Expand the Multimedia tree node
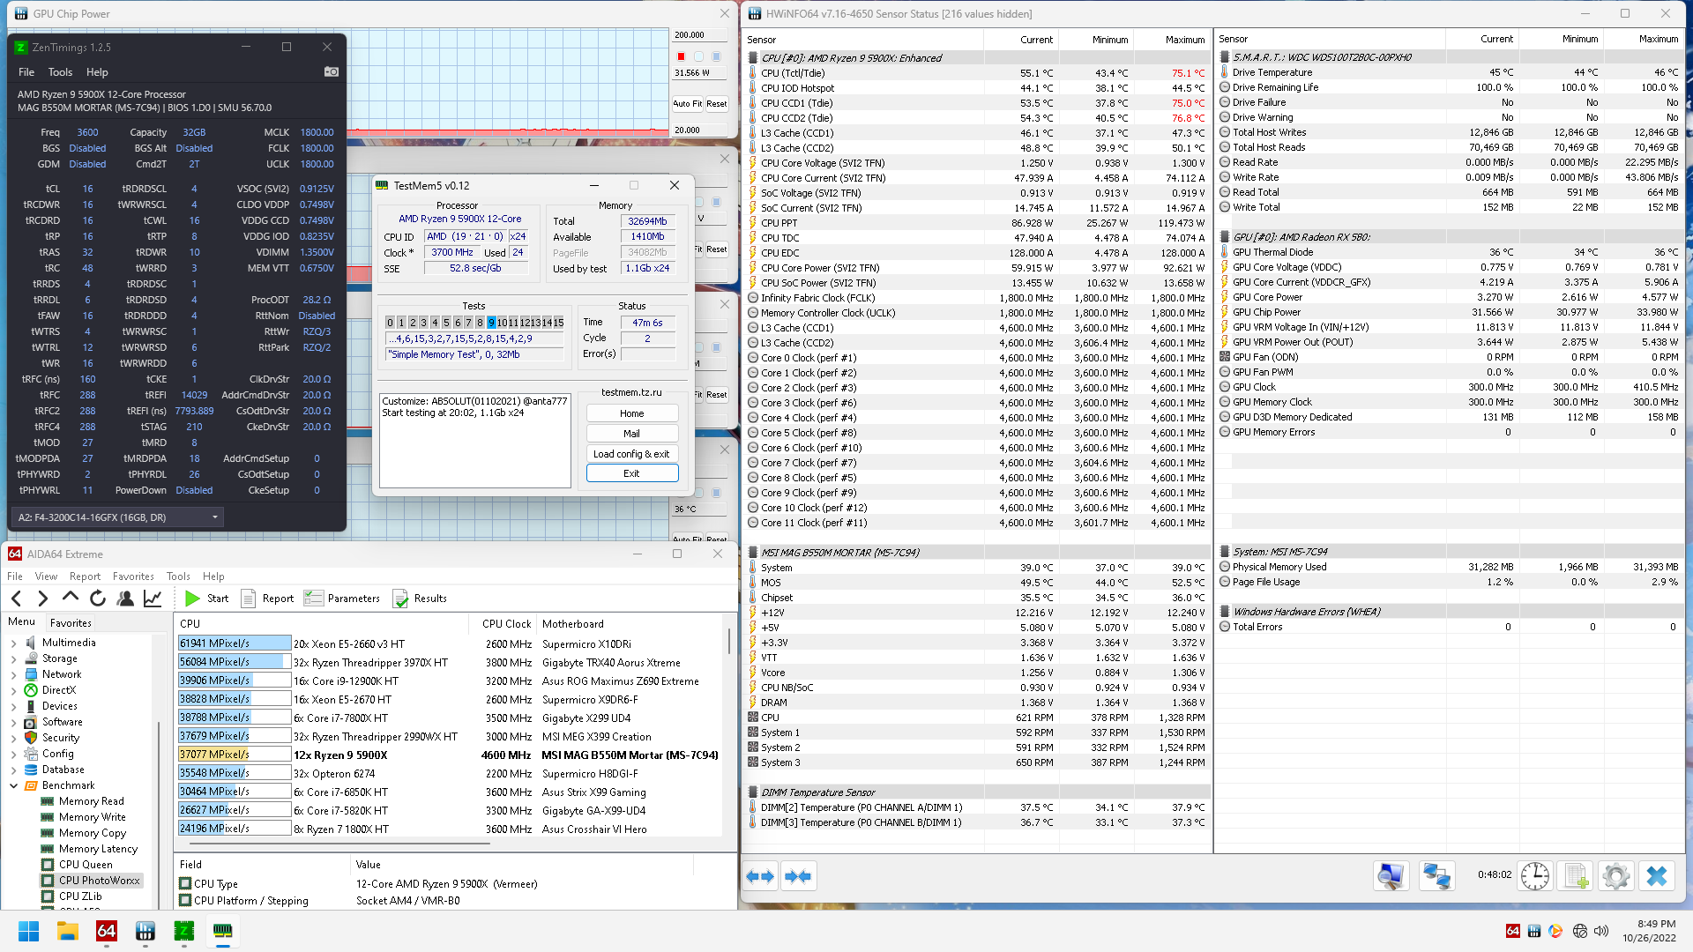1693x952 pixels. (13, 643)
